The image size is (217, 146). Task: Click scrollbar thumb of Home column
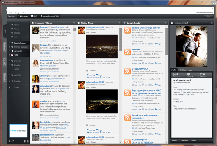(x=75, y=29)
